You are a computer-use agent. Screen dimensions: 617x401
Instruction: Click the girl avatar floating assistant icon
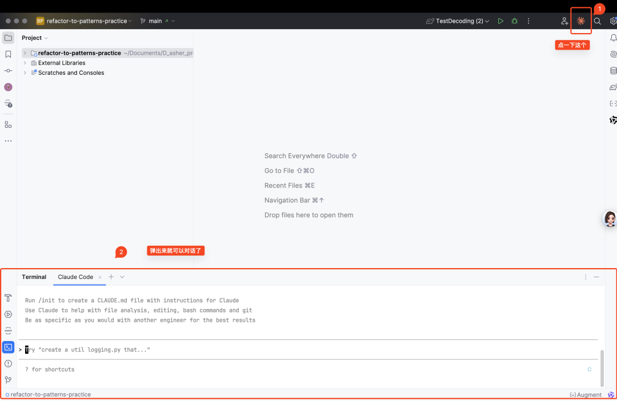610,218
